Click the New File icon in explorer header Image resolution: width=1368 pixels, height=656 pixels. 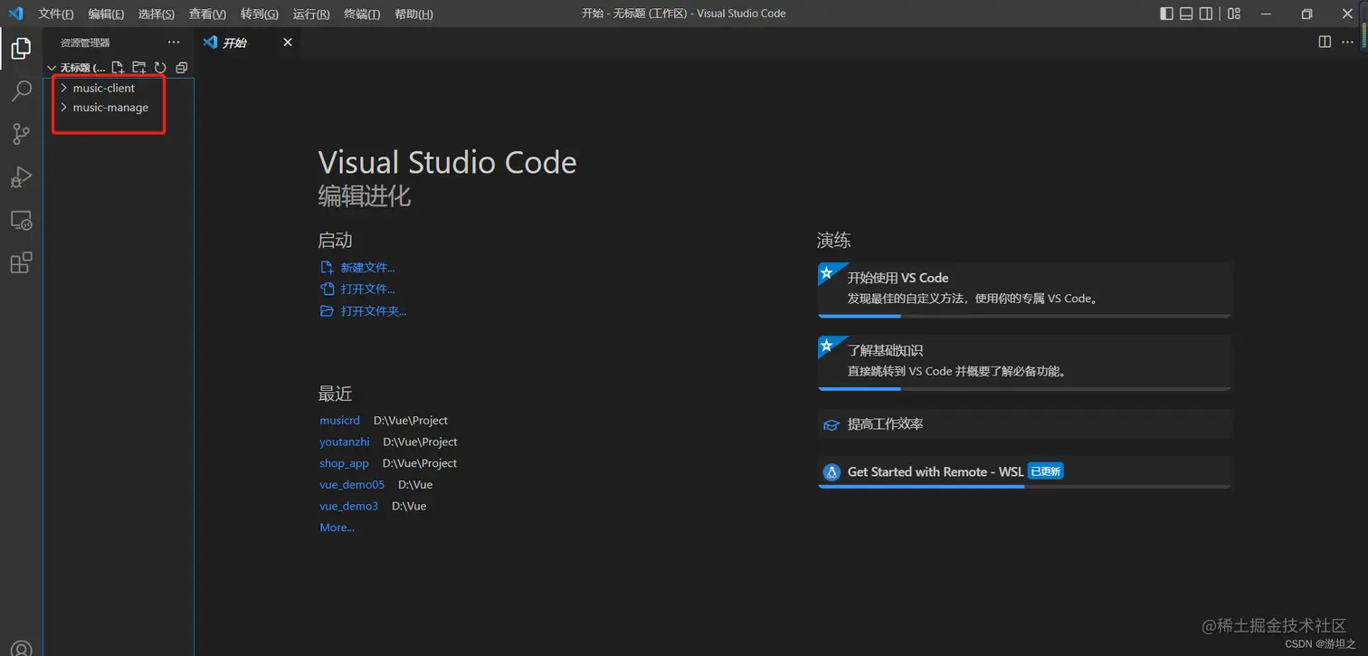click(x=118, y=68)
